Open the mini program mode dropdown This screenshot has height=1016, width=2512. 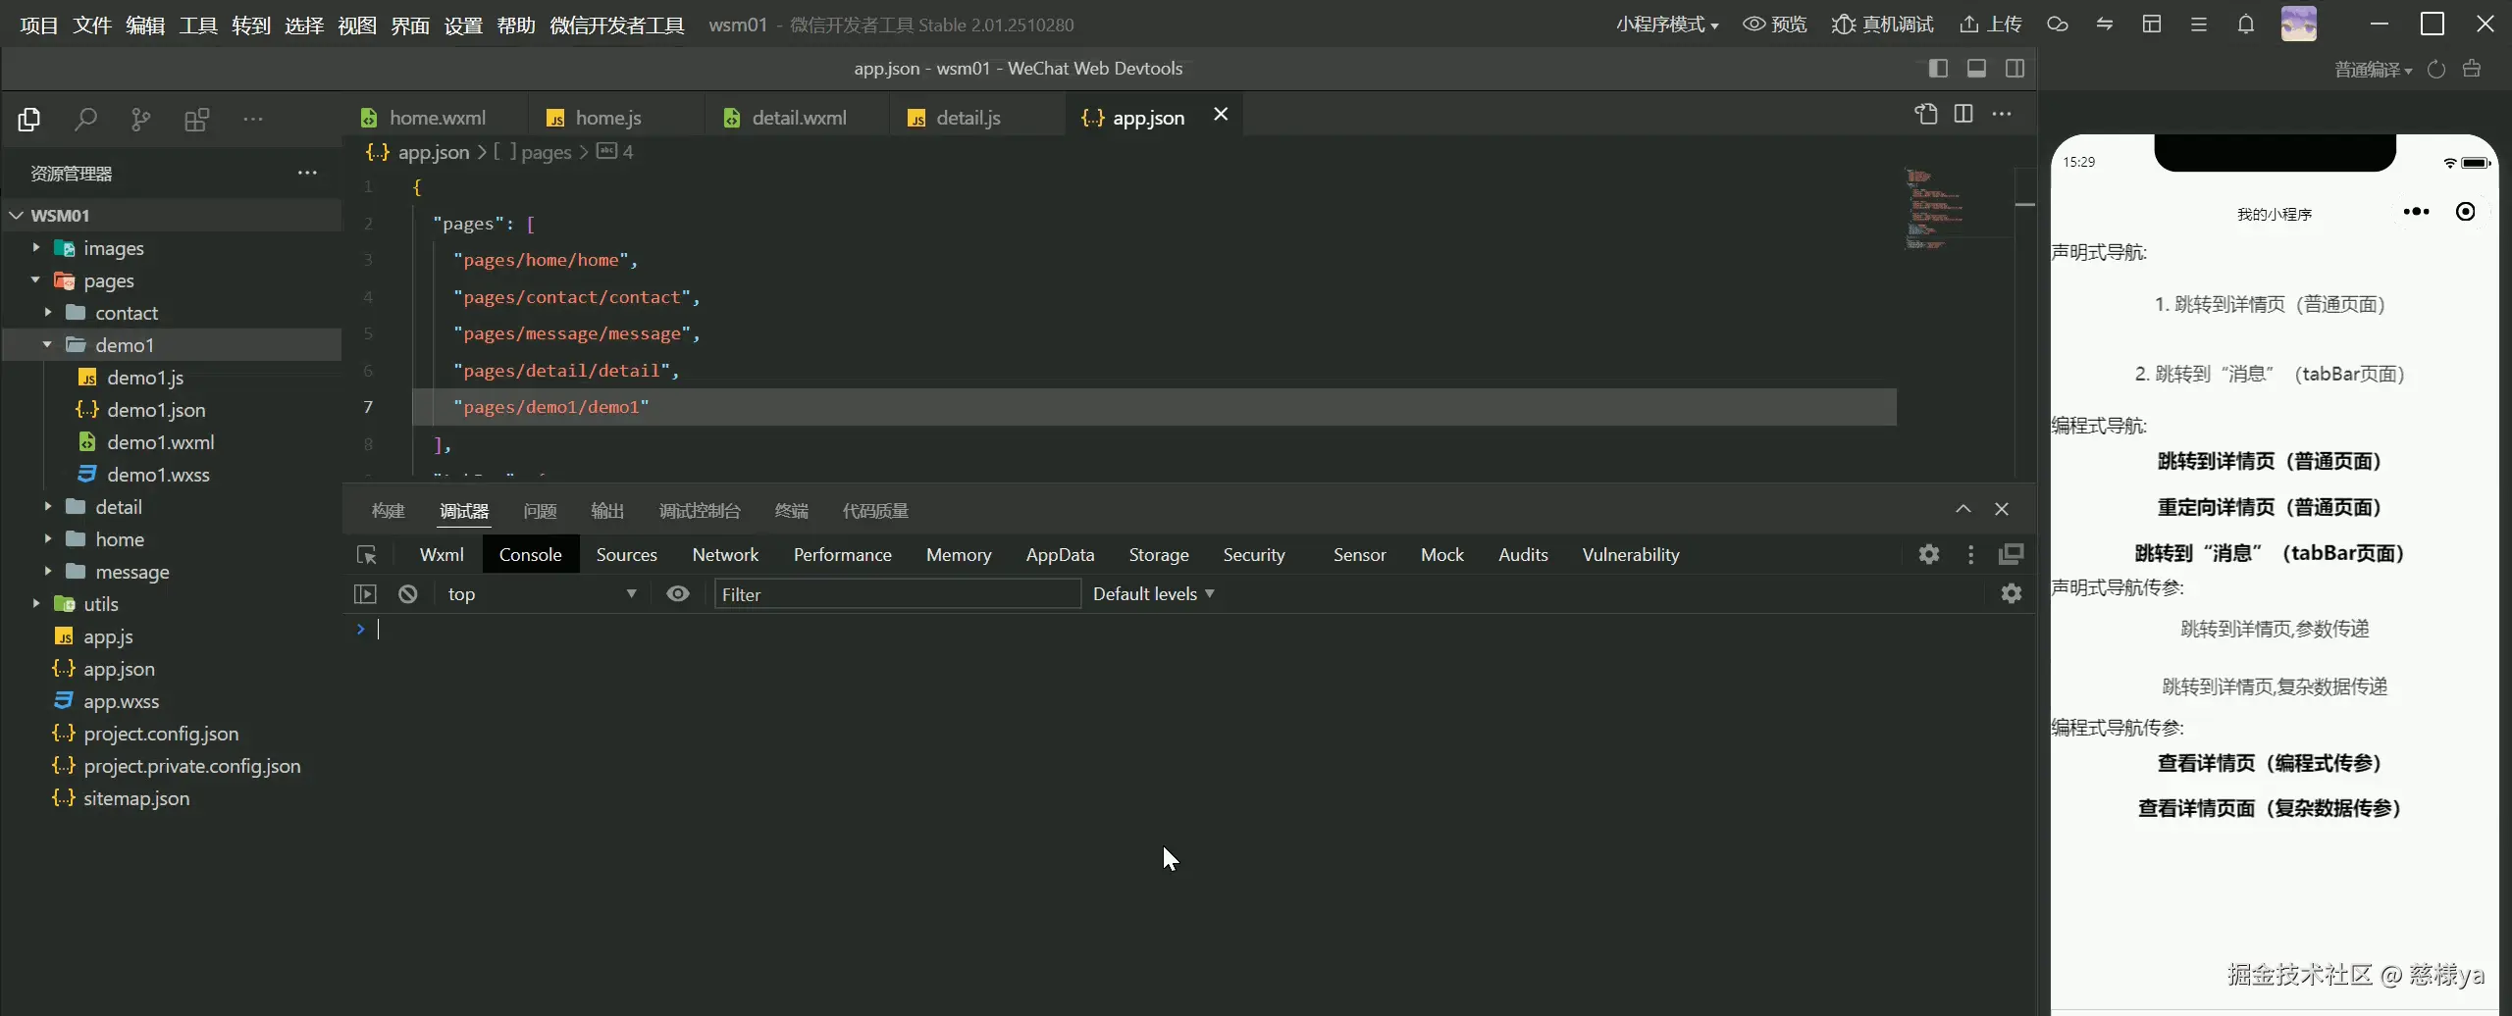[1667, 25]
